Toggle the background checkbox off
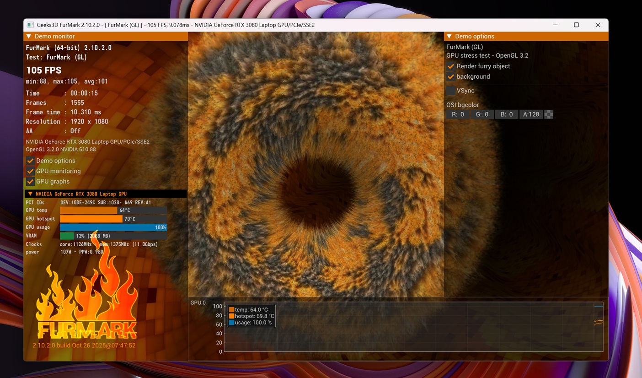This screenshot has width=642, height=378. coord(451,76)
